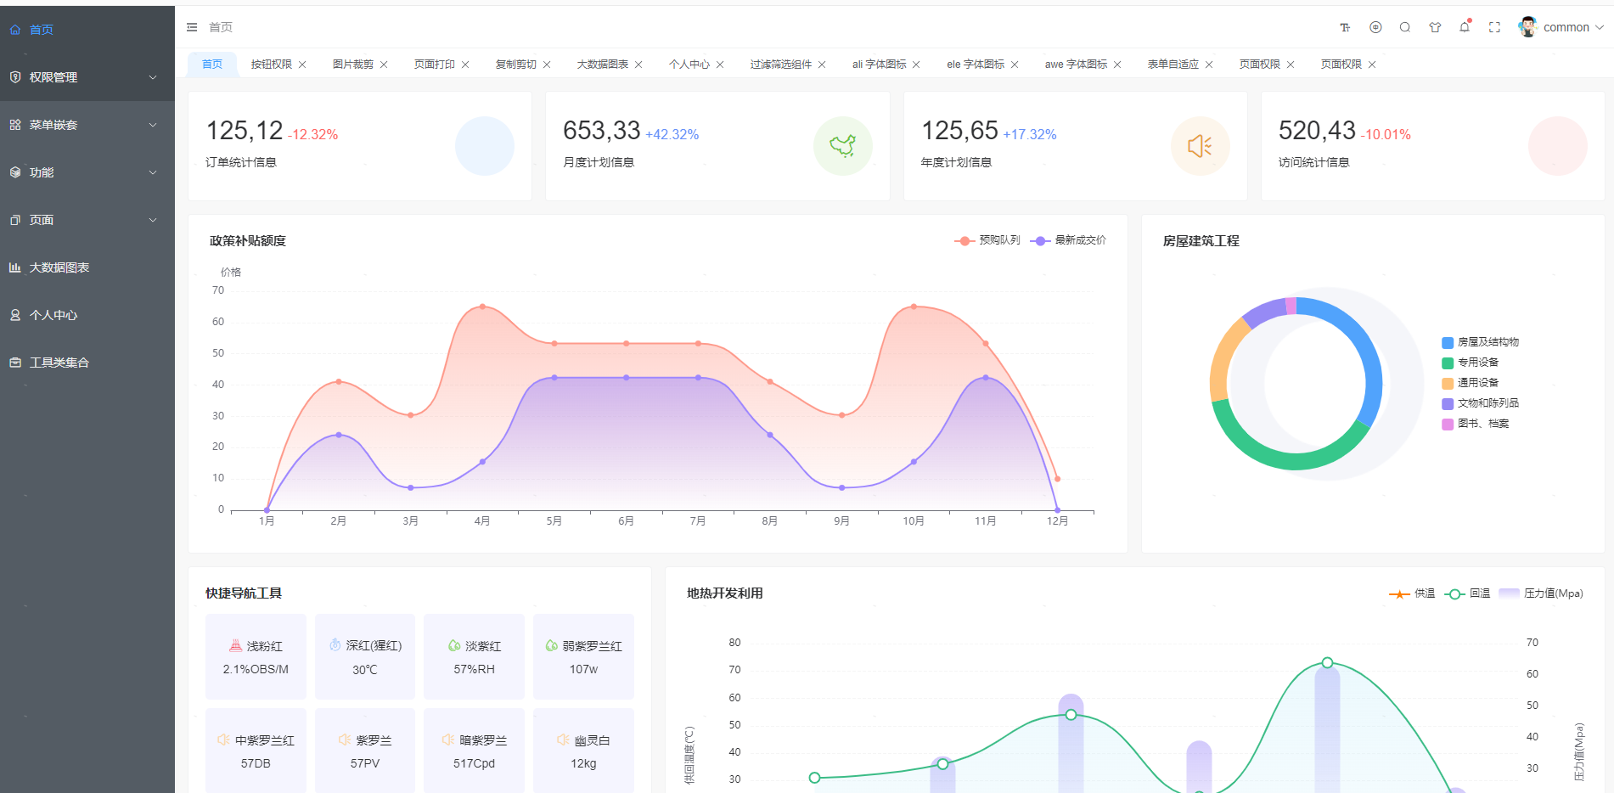This screenshot has width=1614, height=793.
Task: Expand the 页面 sidebar menu chevron
Action: pos(153,220)
